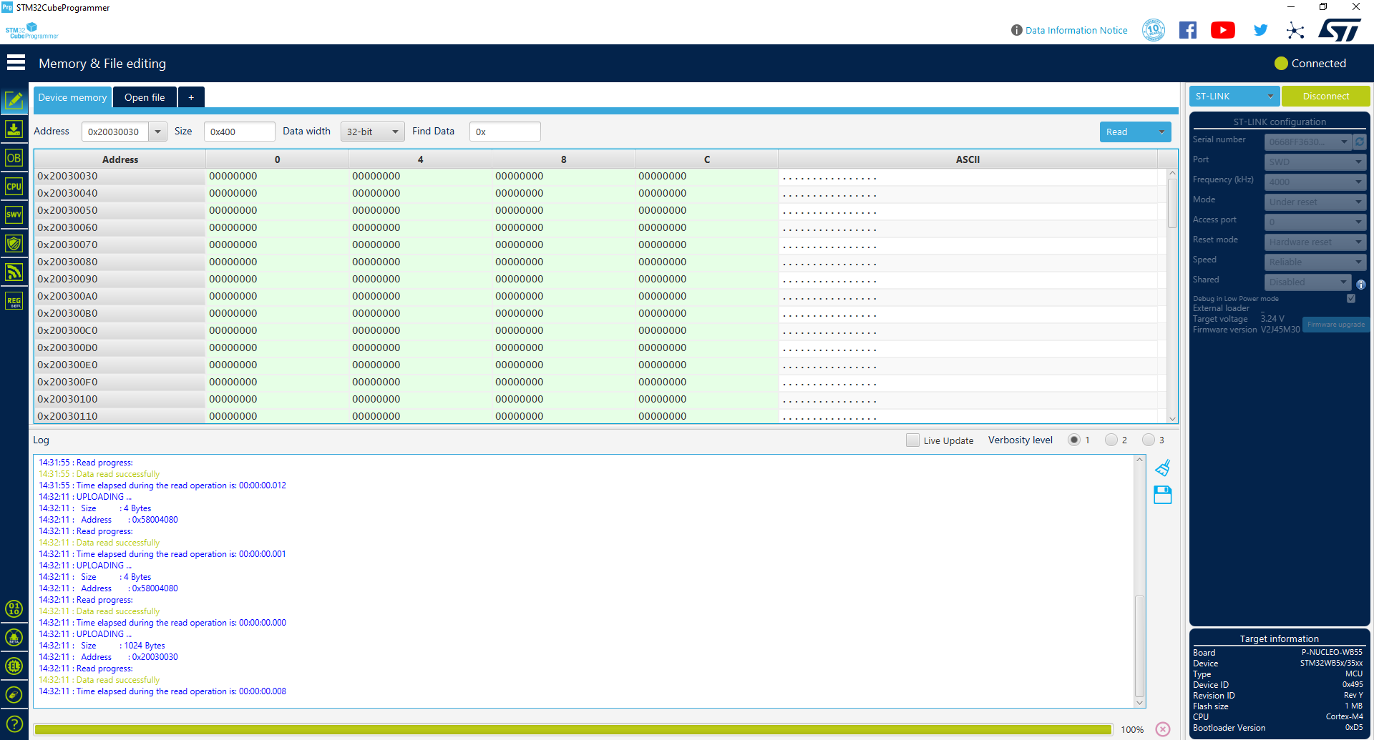
Task: Open the SWV viewer panel
Action: (x=14, y=215)
